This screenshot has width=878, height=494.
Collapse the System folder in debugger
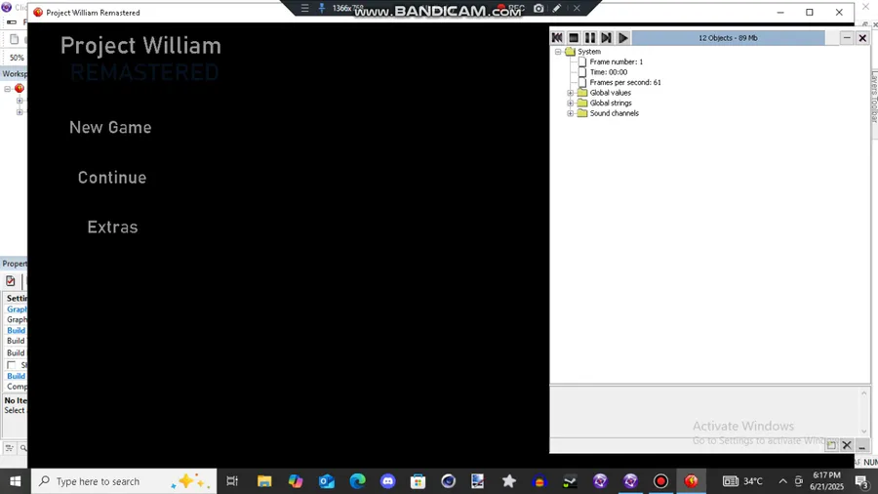click(558, 52)
